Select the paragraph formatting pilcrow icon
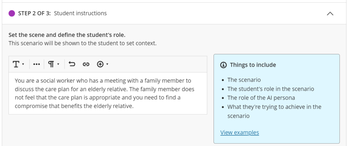The height and width of the screenshot is (146, 347). pyautogui.click(x=51, y=64)
